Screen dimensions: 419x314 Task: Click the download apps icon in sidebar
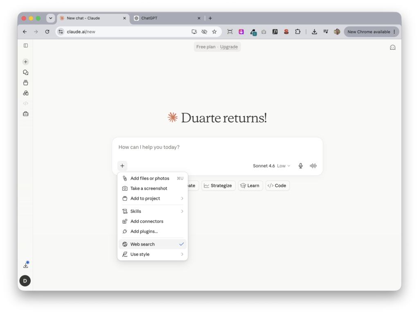click(x=26, y=265)
